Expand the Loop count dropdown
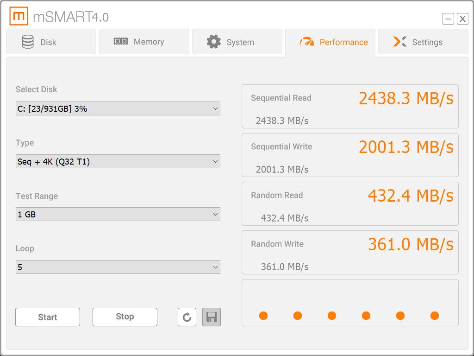This screenshot has height=356, width=474. point(118,267)
